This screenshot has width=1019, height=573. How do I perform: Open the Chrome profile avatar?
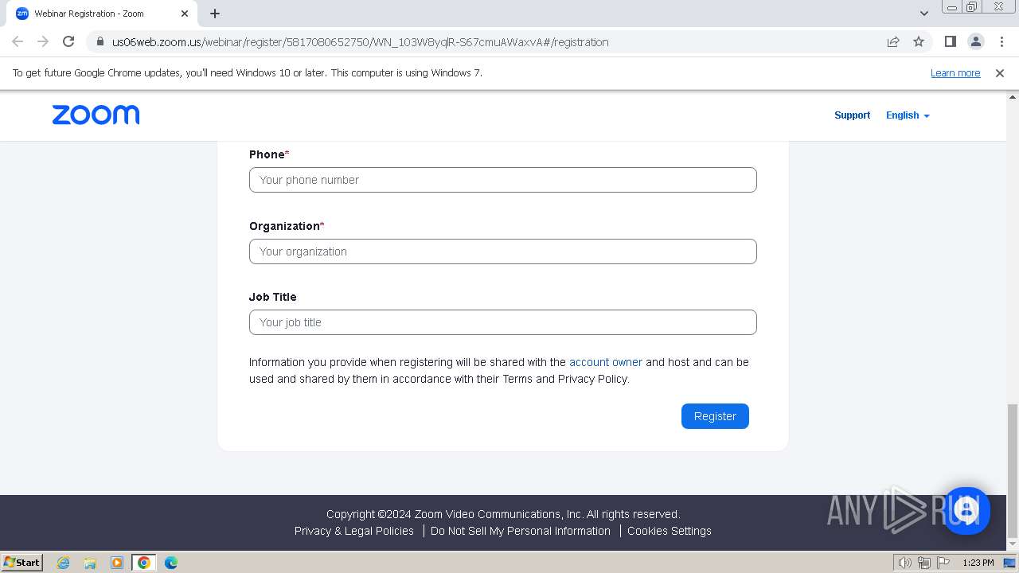(x=975, y=41)
